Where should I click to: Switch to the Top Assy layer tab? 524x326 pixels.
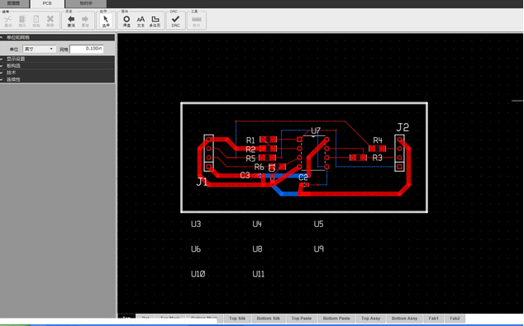tap(370, 319)
